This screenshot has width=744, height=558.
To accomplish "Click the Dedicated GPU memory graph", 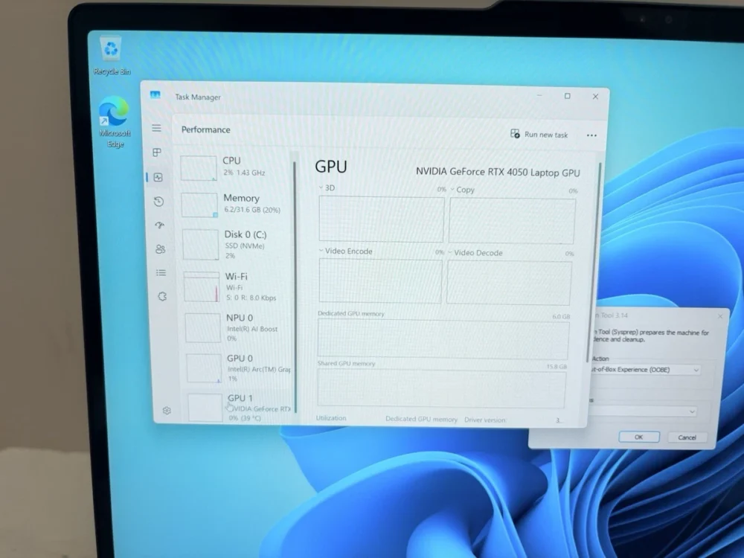I will point(443,339).
